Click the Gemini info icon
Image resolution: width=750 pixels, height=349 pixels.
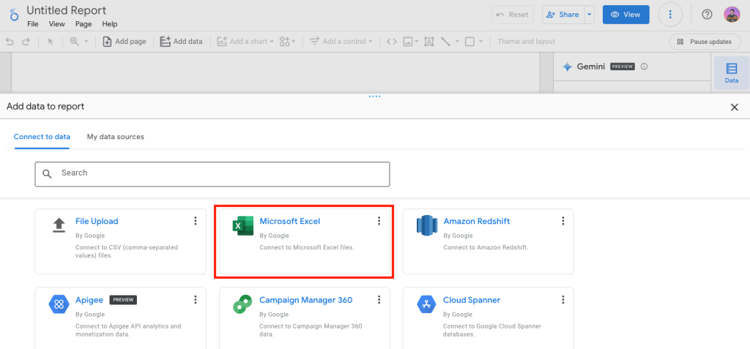coord(644,67)
